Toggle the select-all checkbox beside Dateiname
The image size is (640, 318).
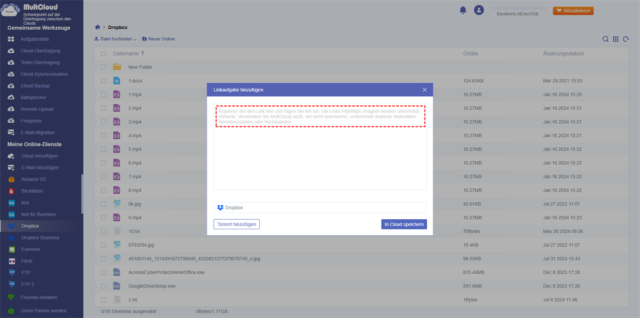[103, 54]
